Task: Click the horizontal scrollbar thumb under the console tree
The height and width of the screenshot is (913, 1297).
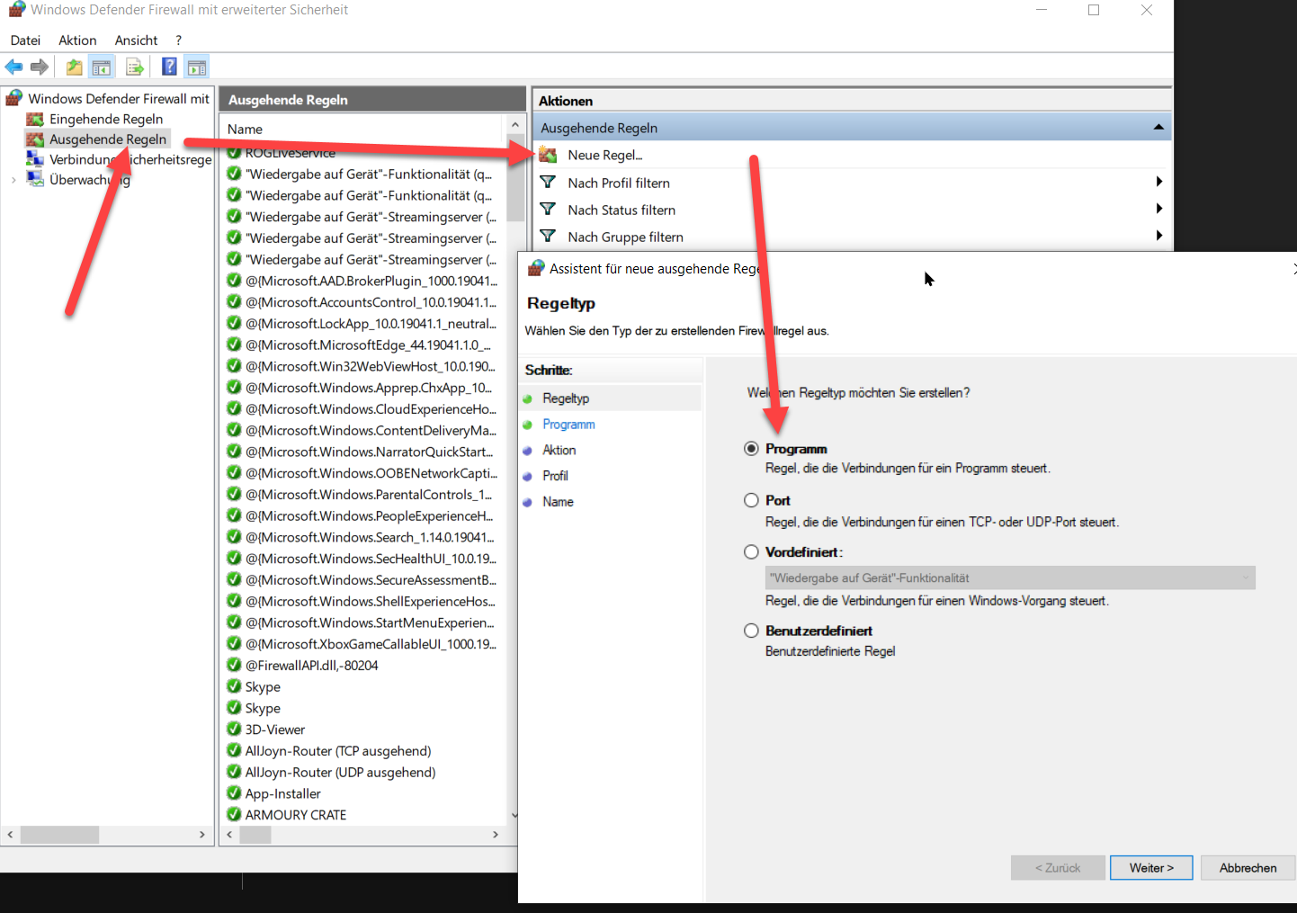Action: (x=59, y=835)
